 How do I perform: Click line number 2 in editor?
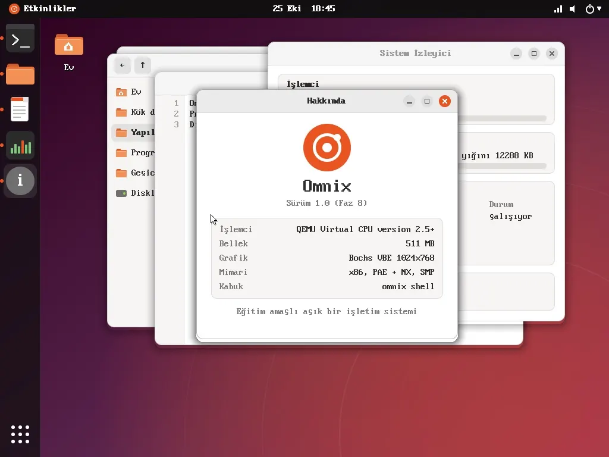(176, 114)
